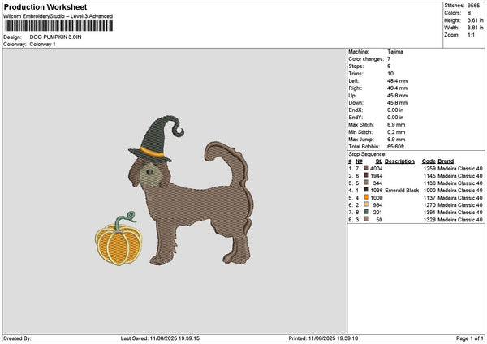Click the Code column header

click(x=429, y=161)
